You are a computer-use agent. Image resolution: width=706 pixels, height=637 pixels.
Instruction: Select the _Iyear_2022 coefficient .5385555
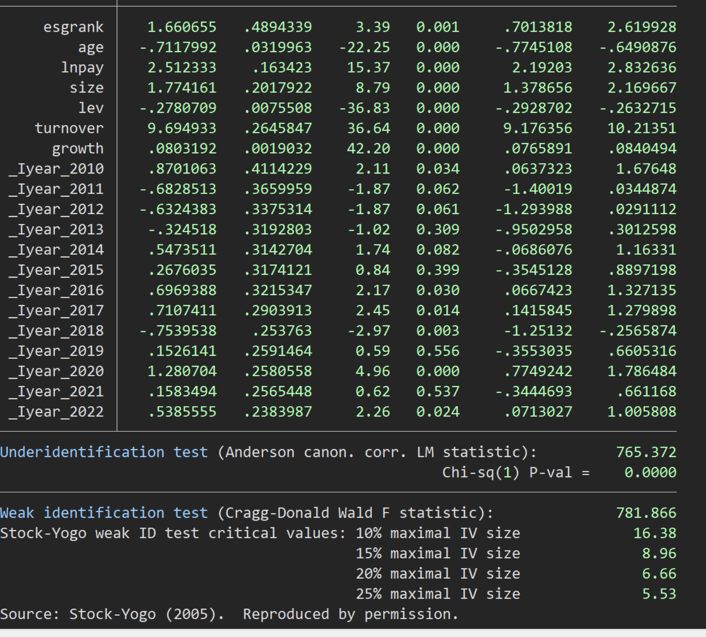[182, 412]
